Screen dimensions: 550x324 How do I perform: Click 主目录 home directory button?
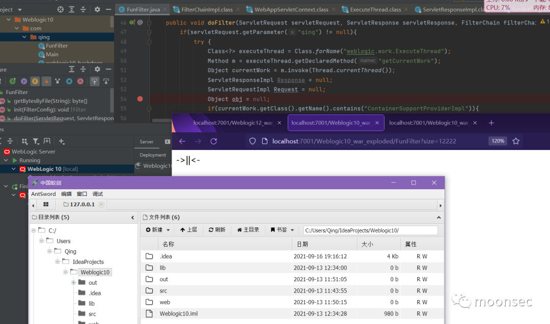(x=248, y=230)
